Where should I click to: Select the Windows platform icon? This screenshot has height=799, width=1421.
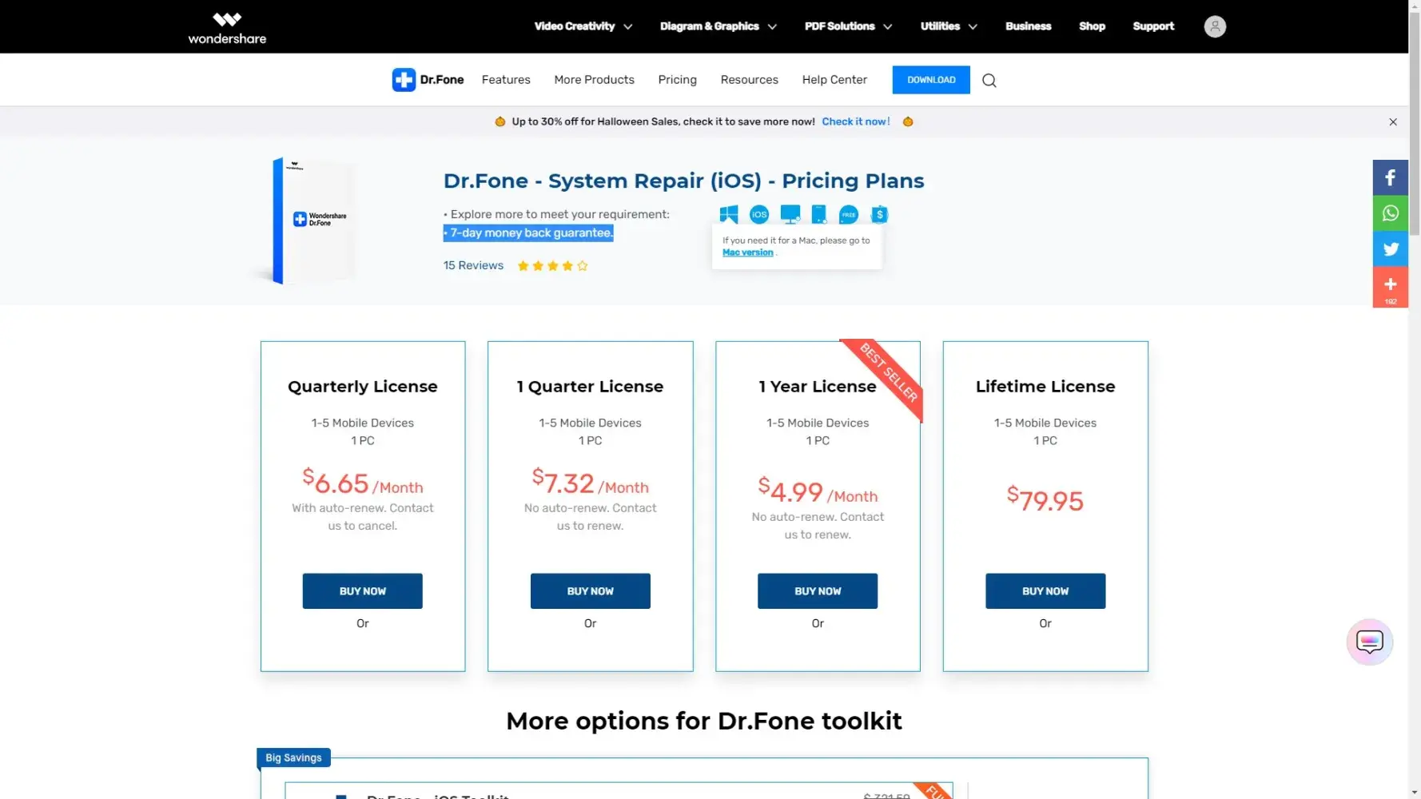point(728,214)
